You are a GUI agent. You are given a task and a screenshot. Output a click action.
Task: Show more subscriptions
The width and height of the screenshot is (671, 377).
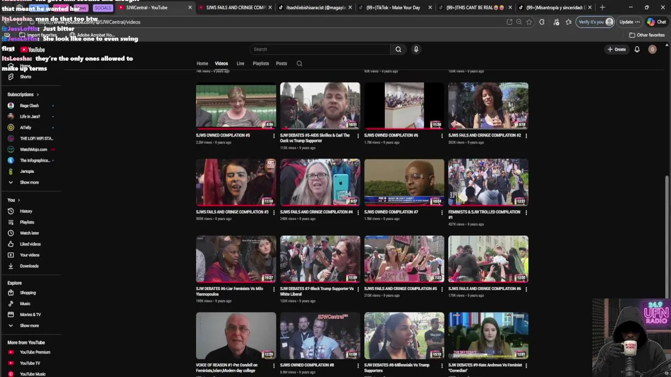[x=29, y=183]
